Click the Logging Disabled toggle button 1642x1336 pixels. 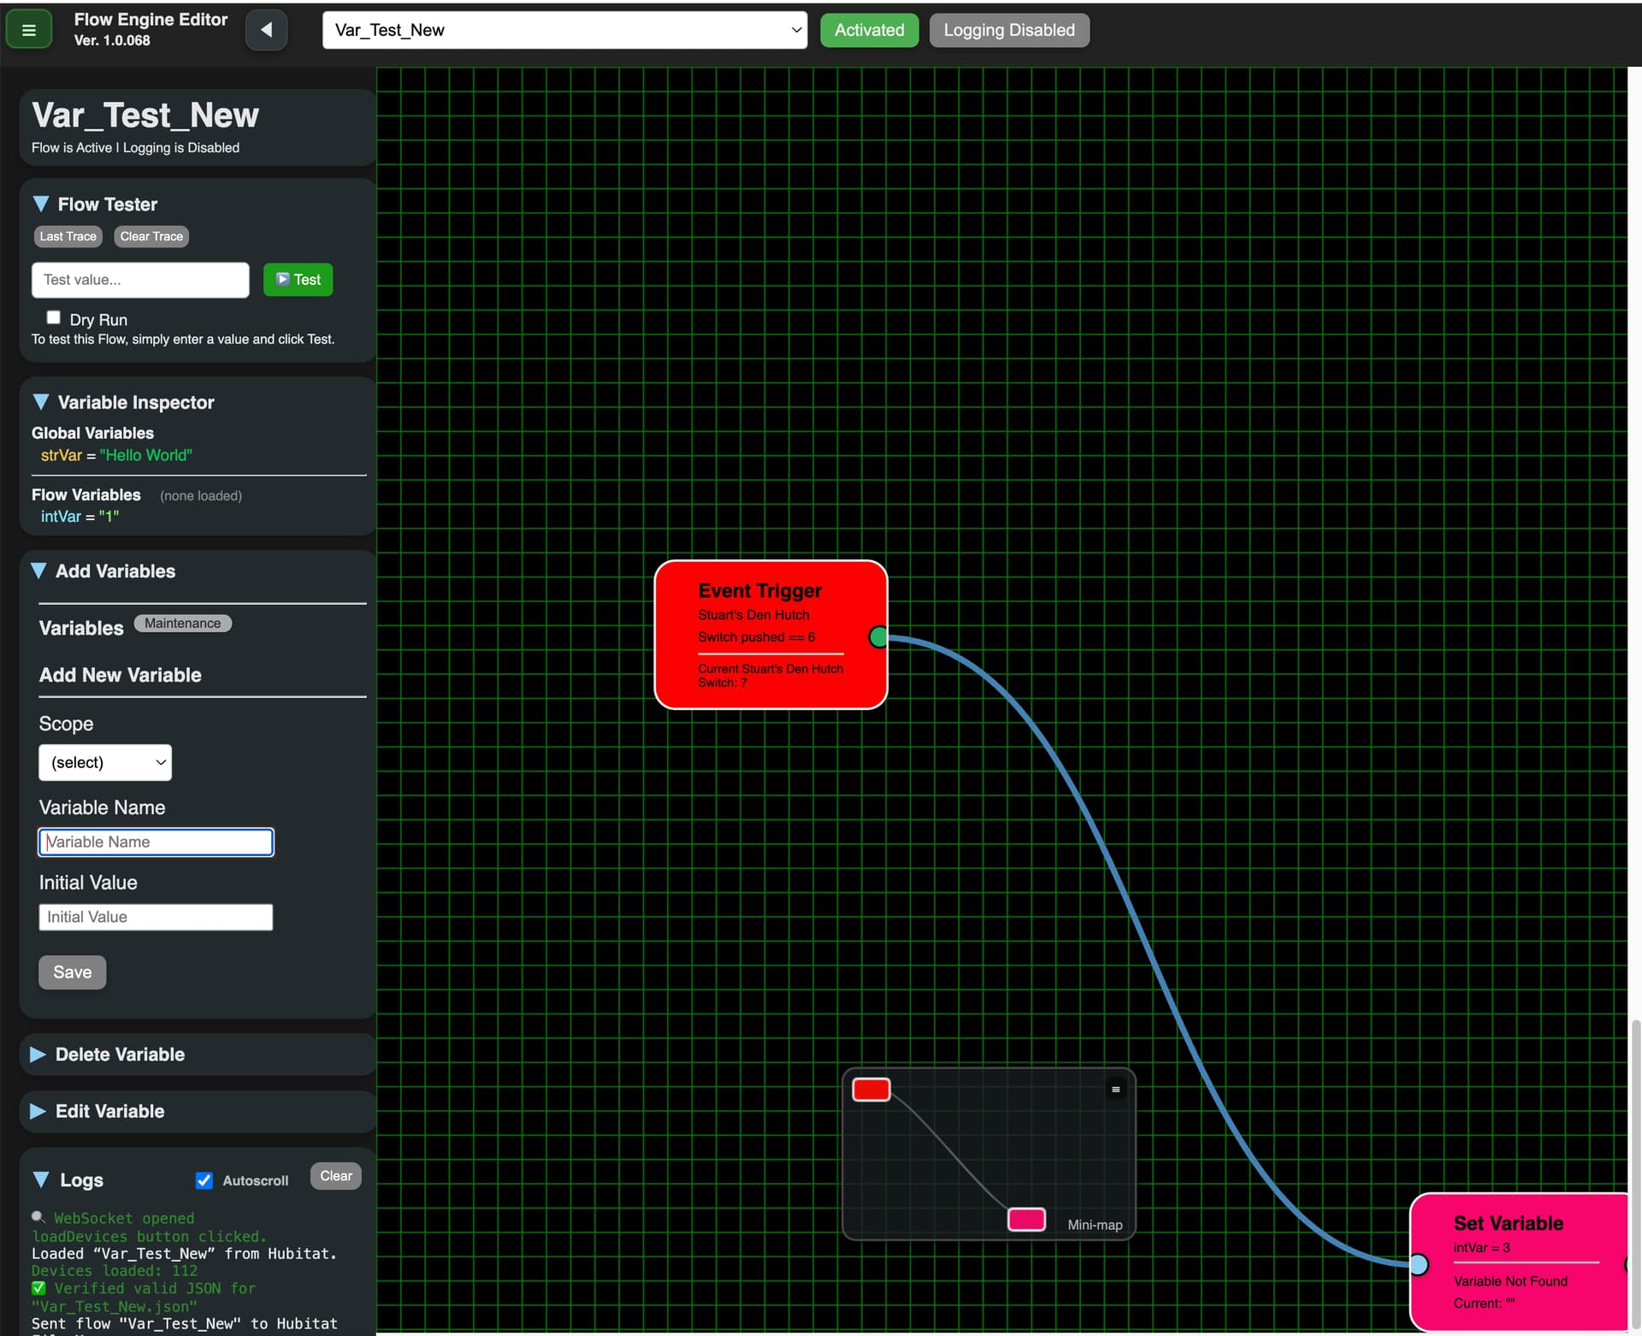pos(1008,31)
